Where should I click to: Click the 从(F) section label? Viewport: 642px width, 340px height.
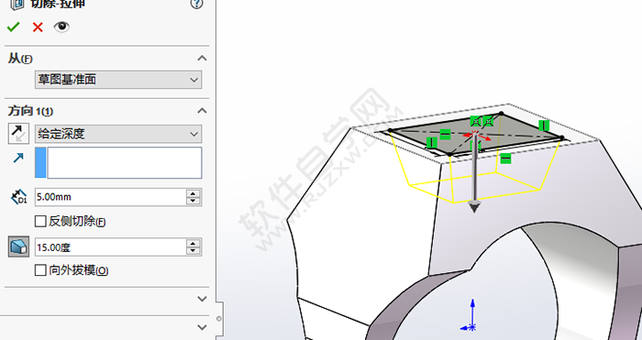(x=20, y=59)
